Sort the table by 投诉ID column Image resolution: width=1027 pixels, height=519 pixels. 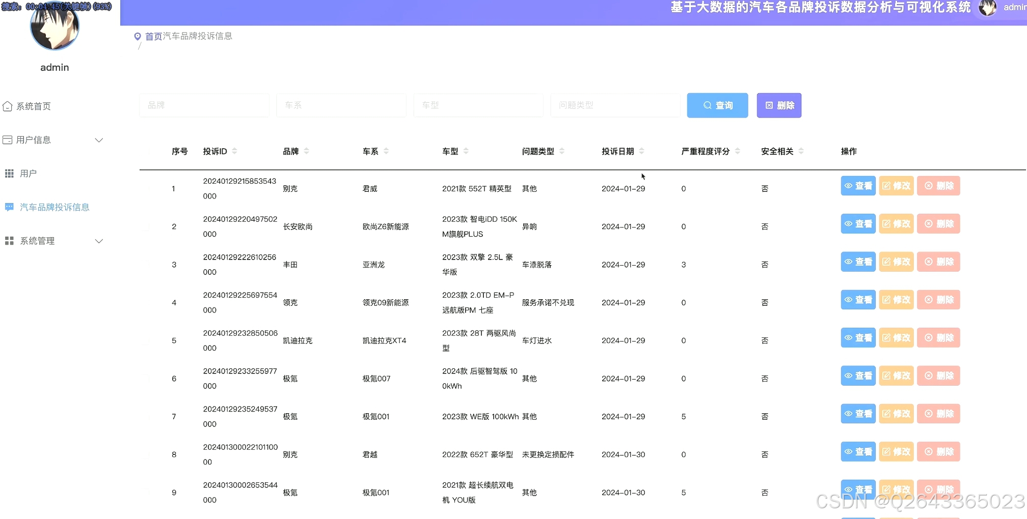(x=234, y=151)
